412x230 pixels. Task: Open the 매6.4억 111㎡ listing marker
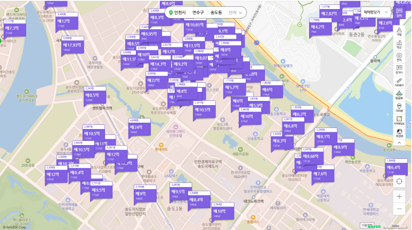coord(396,167)
